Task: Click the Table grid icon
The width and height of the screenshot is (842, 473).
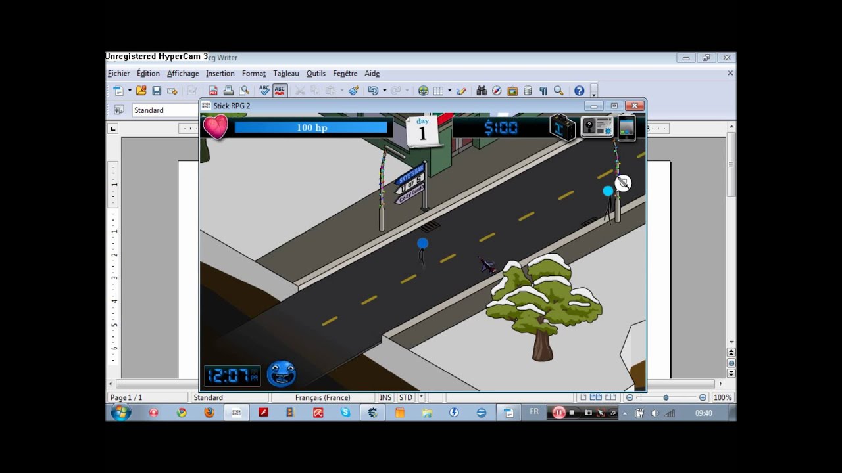Action: click(x=439, y=91)
